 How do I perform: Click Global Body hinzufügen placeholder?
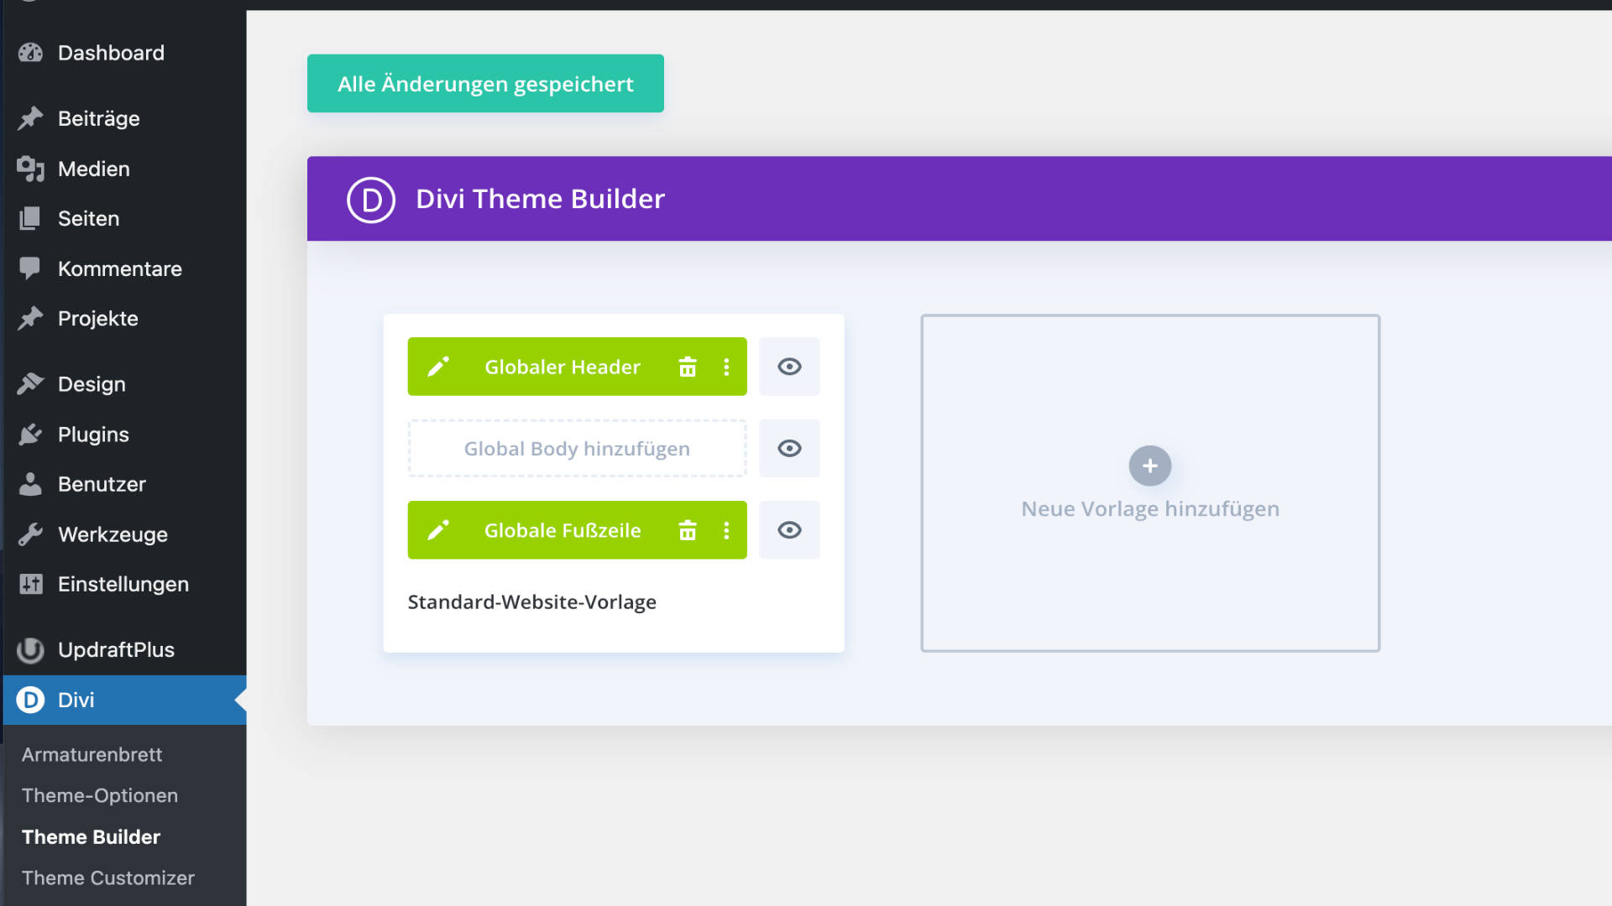point(577,449)
